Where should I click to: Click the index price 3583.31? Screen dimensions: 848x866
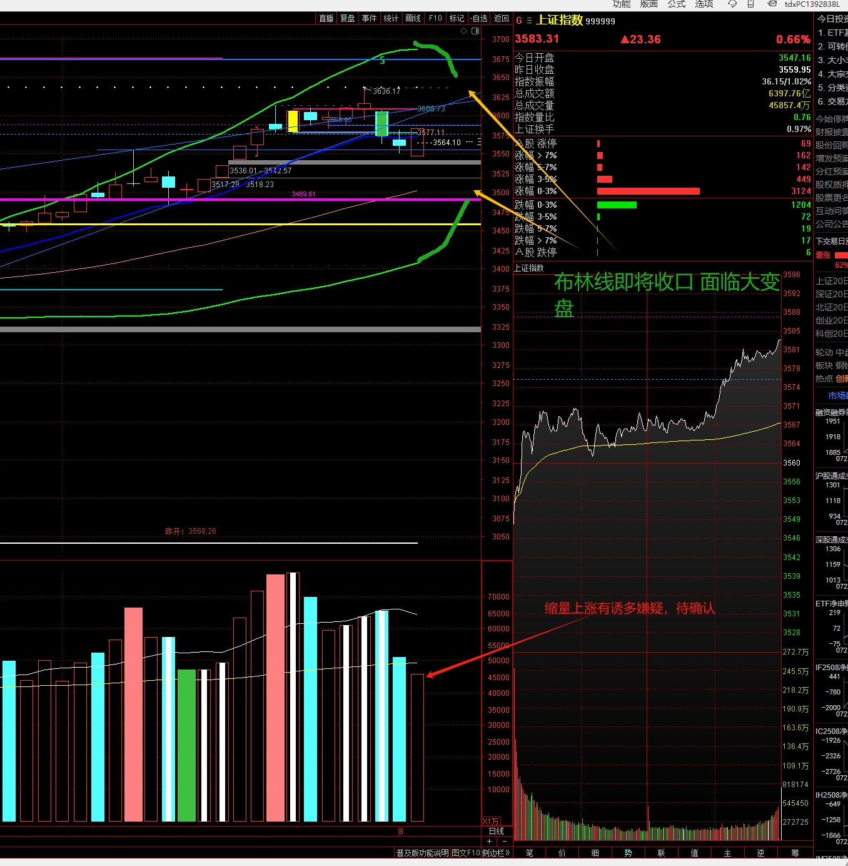[537, 39]
